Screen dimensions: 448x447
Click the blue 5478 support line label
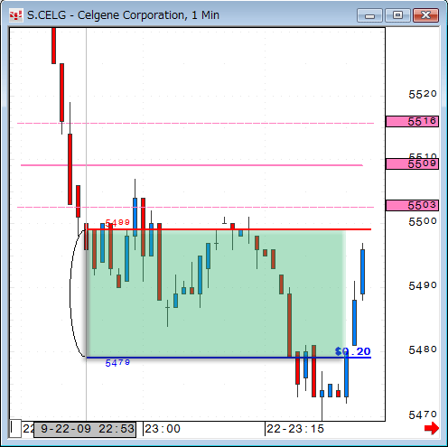(x=117, y=363)
